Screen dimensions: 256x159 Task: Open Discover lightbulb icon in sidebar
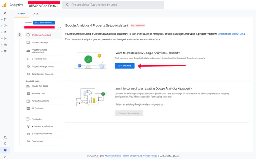tap(5, 144)
